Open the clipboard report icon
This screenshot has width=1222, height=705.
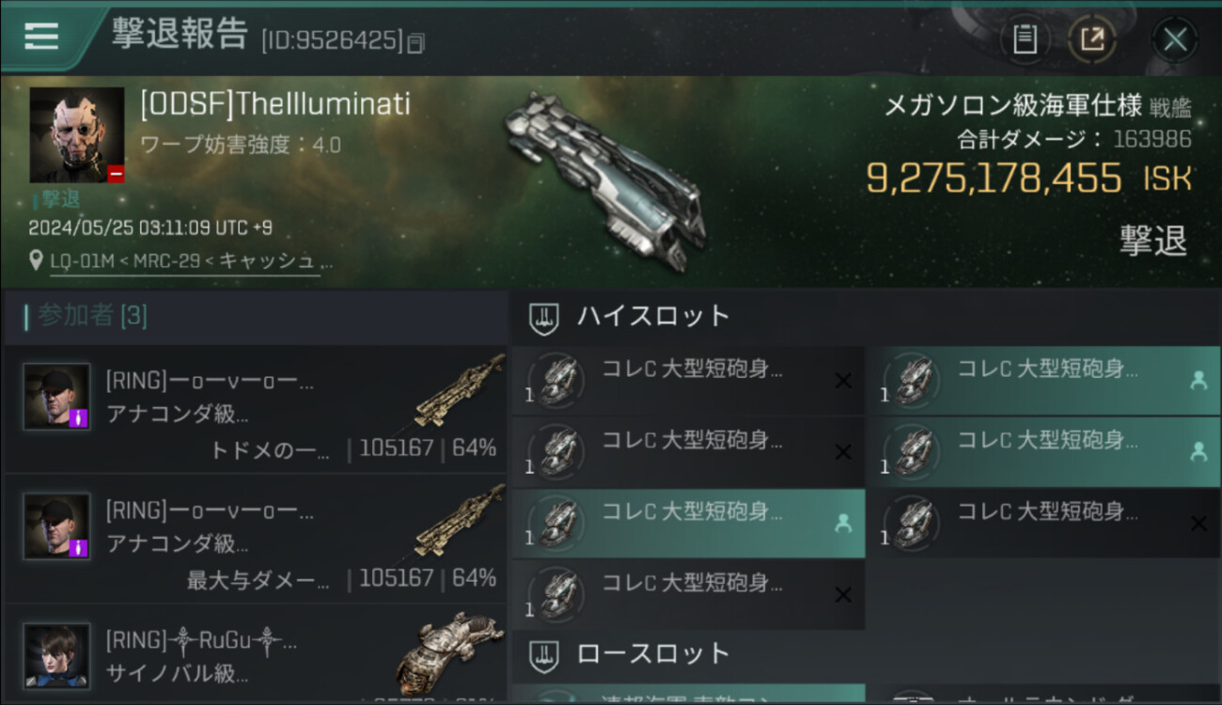(1025, 39)
